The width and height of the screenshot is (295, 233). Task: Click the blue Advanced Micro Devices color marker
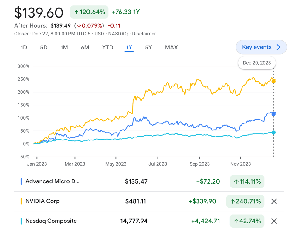[x=21, y=181]
